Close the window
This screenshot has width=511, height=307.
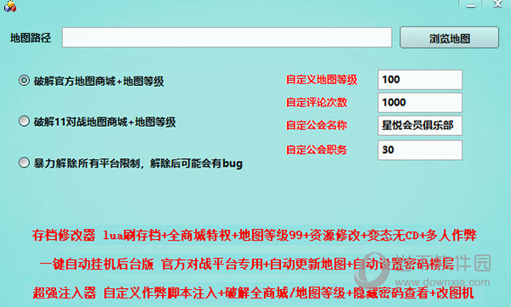pos(497,4)
